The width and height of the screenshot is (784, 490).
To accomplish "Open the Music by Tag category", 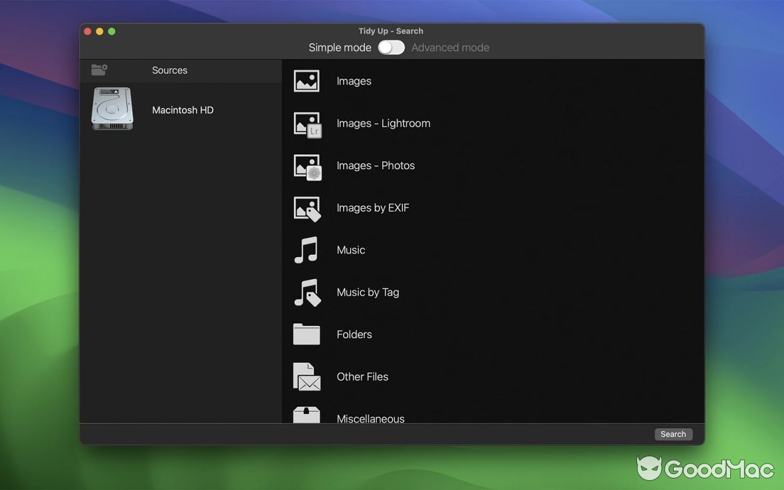I will (368, 292).
